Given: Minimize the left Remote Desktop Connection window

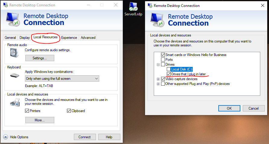Looking at the screenshot, I should point(88,5).
